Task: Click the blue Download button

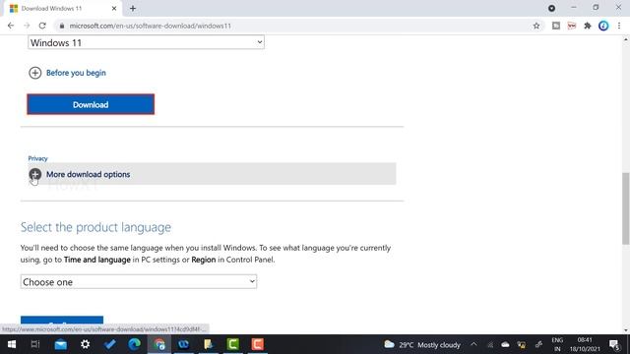Action: pos(91,104)
